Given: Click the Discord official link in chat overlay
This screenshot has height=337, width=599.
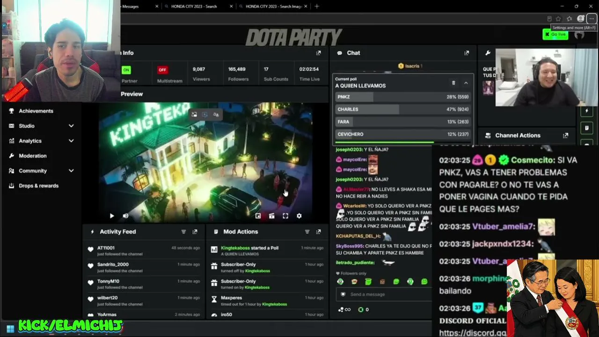Looking at the screenshot, I should [x=473, y=333].
